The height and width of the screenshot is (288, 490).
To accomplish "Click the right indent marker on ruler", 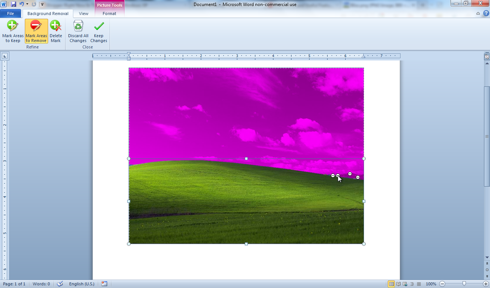I will point(363,57).
